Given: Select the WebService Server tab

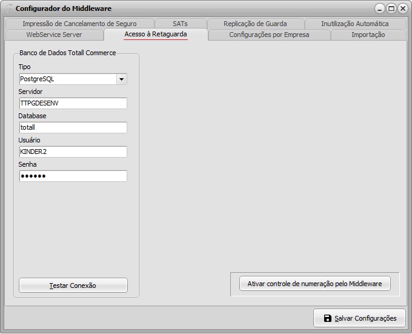Looking at the screenshot, I should [x=54, y=35].
